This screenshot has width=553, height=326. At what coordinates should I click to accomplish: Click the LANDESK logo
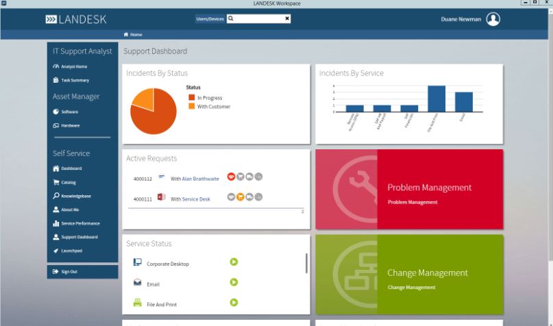[x=76, y=19]
